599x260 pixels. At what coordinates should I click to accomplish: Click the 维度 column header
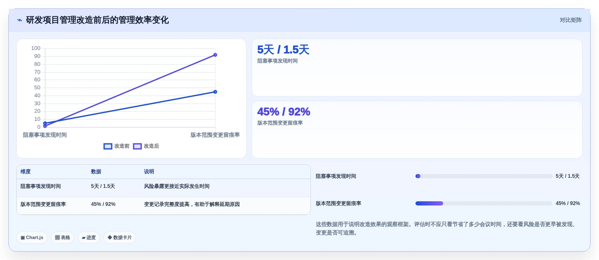[26, 172]
